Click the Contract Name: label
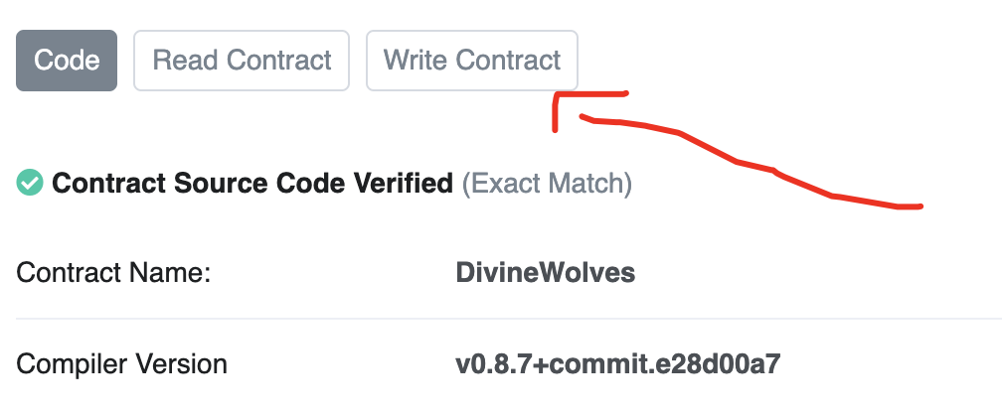Image resolution: width=1002 pixels, height=413 pixels. click(113, 273)
